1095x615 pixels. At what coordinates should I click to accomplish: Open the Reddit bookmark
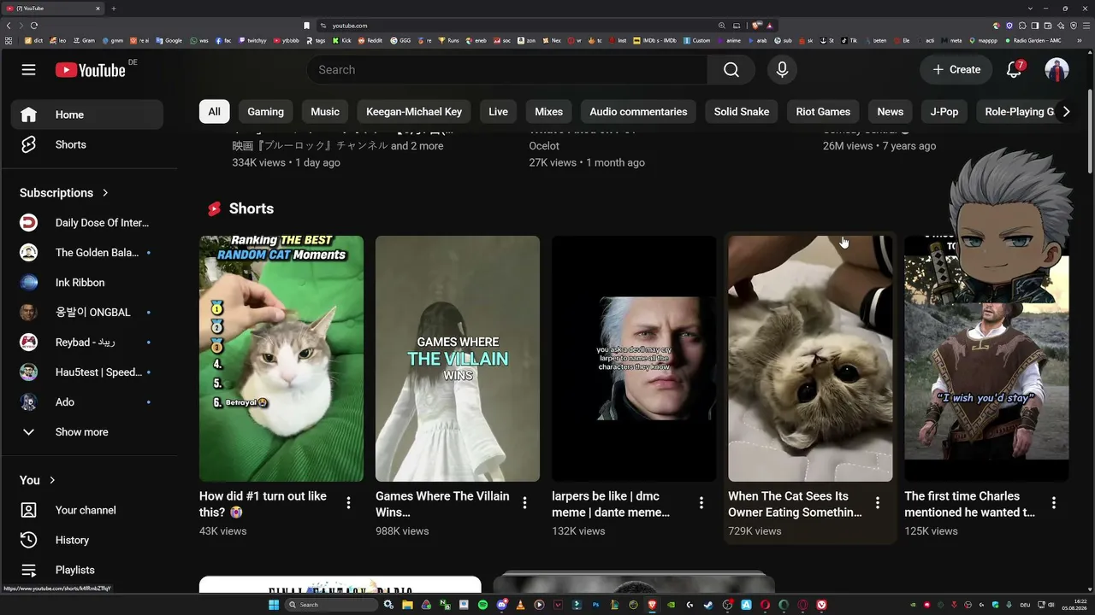point(370,40)
